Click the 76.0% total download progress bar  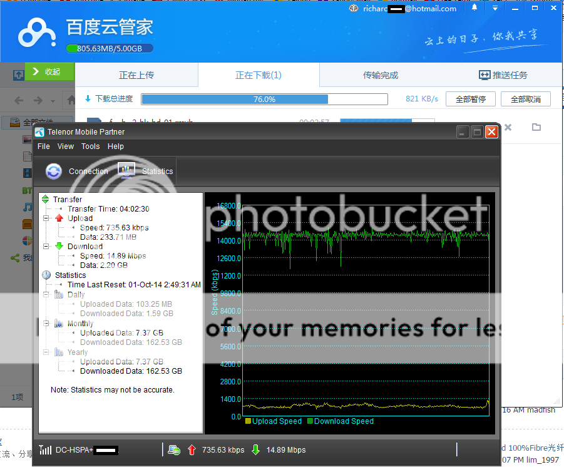point(264,99)
